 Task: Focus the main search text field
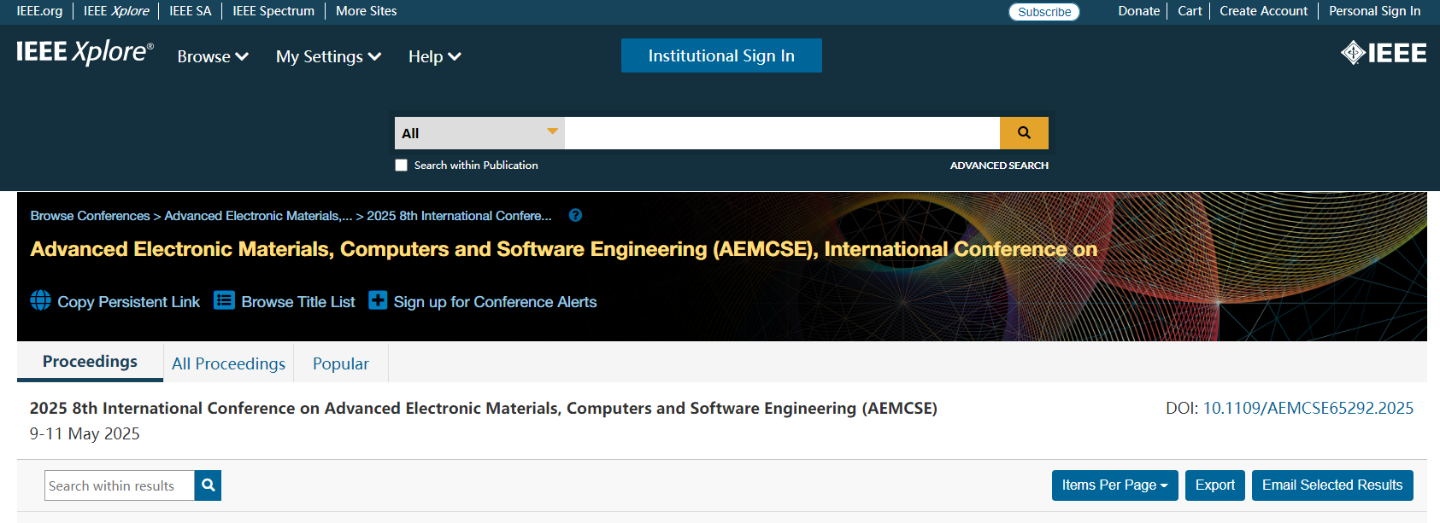tap(782, 133)
